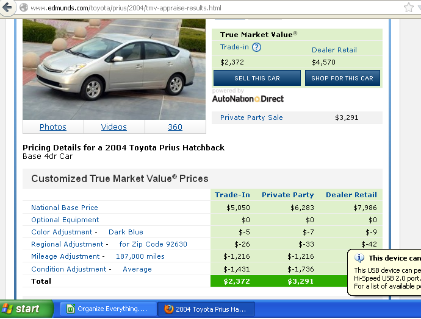Screen dimensions: 421x319
Task: Click the $5,050 base trade-in value
Action: click(238, 208)
